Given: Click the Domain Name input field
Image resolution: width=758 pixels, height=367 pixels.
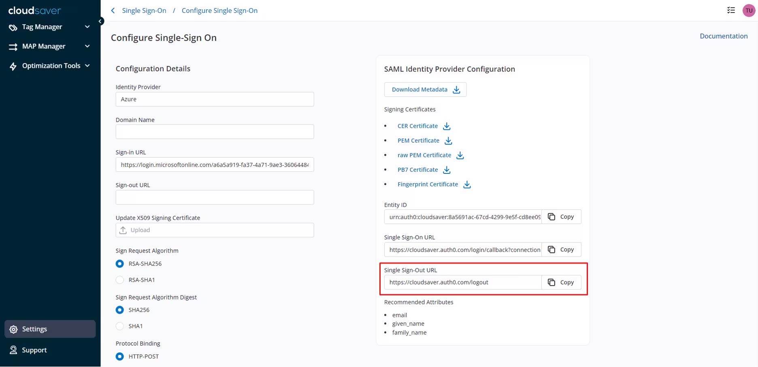Looking at the screenshot, I should click(x=215, y=132).
